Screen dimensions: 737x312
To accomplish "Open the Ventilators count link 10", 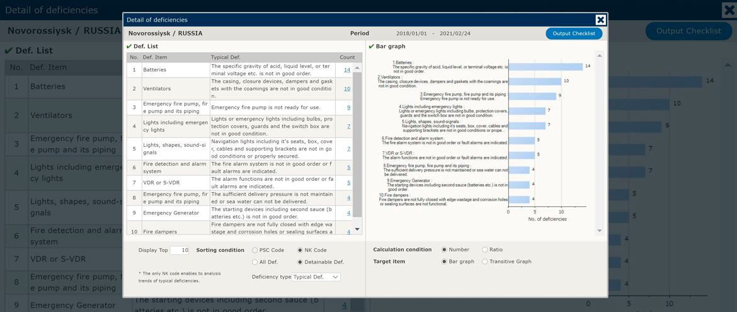I will [347, 89].
